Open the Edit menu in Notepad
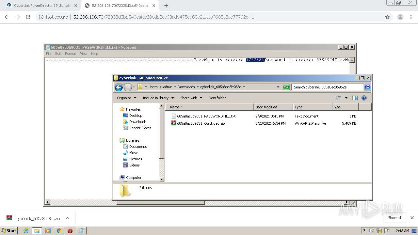 [58, 54]
